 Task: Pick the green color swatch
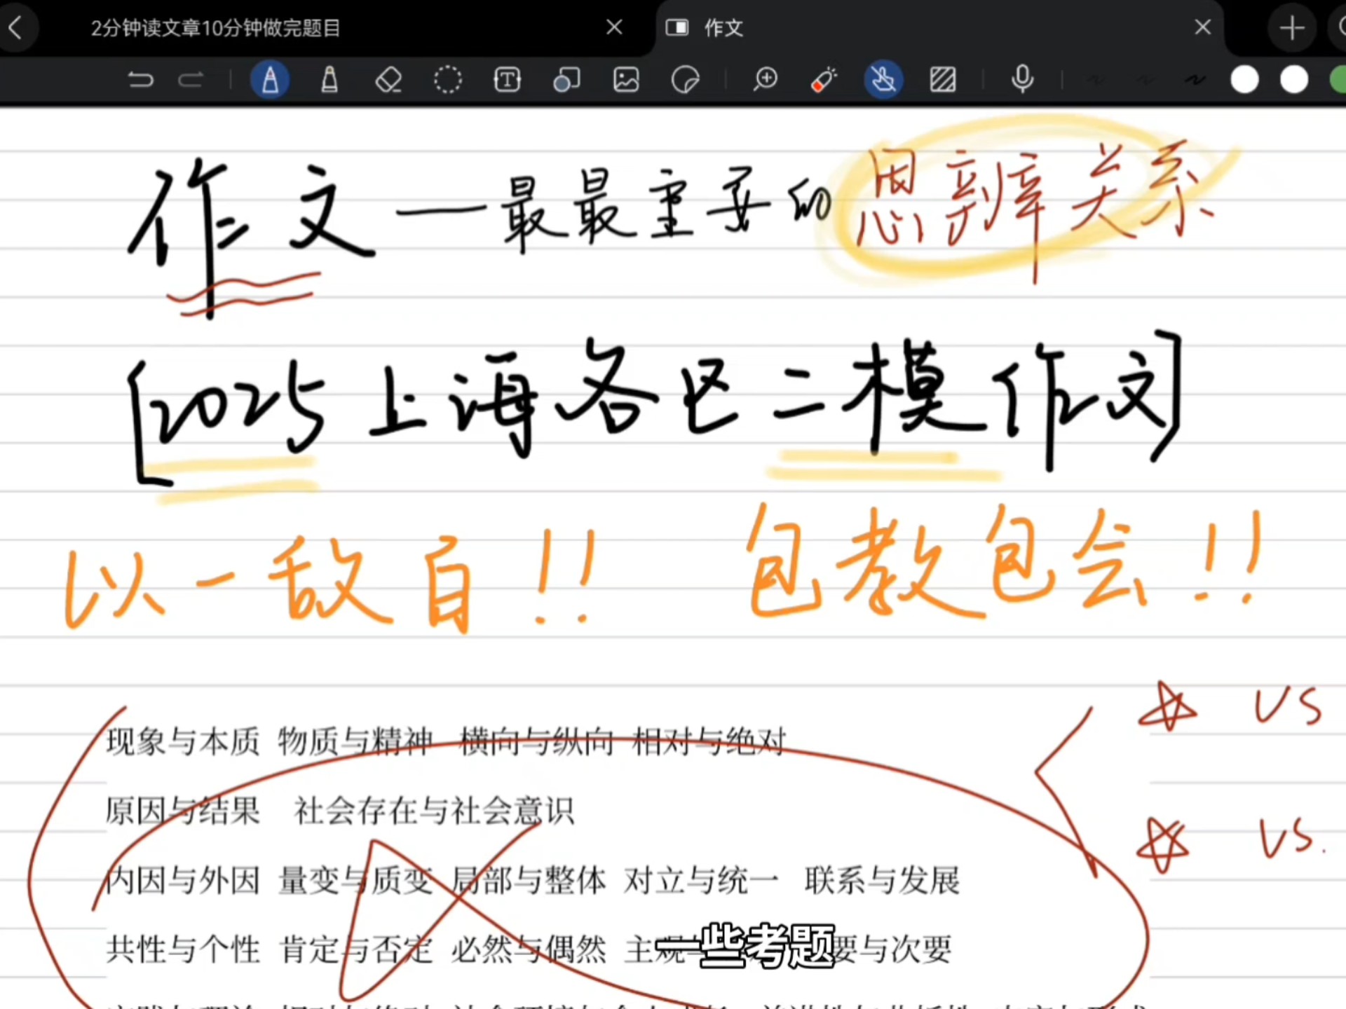[1339, 80]
